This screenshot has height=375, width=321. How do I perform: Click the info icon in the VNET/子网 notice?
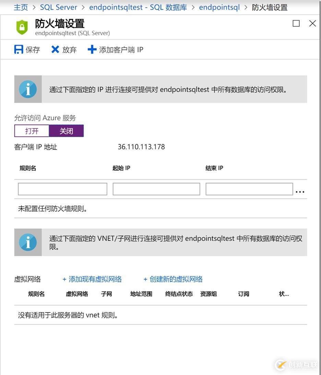[x=28, y=242]
